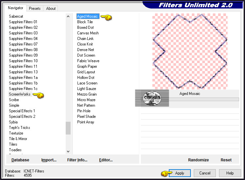245x180 pixels.
Task: Open the filter Editor...
Action: 106,160
